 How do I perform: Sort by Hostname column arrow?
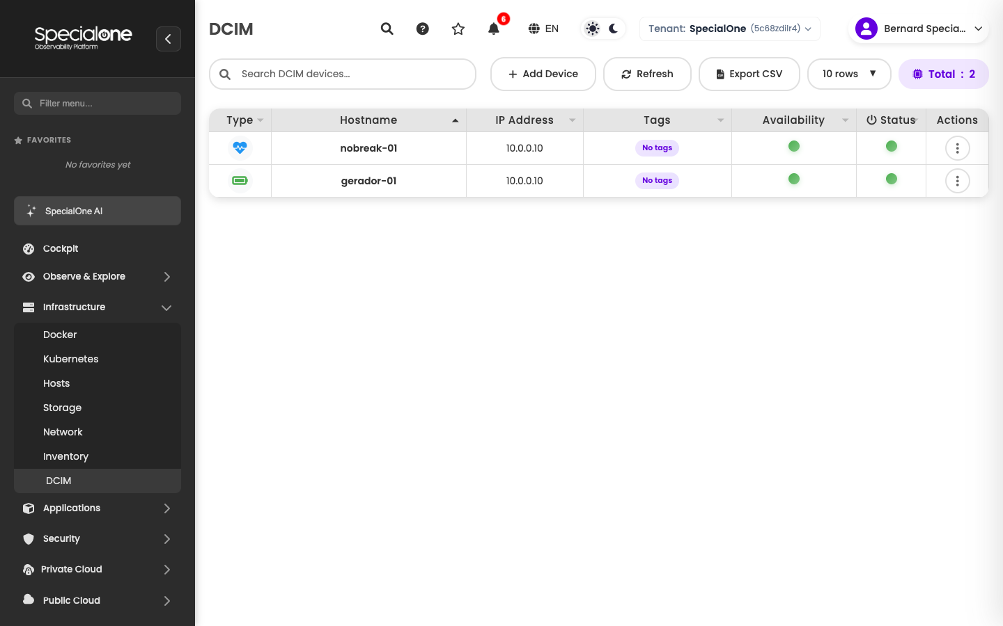456,120
